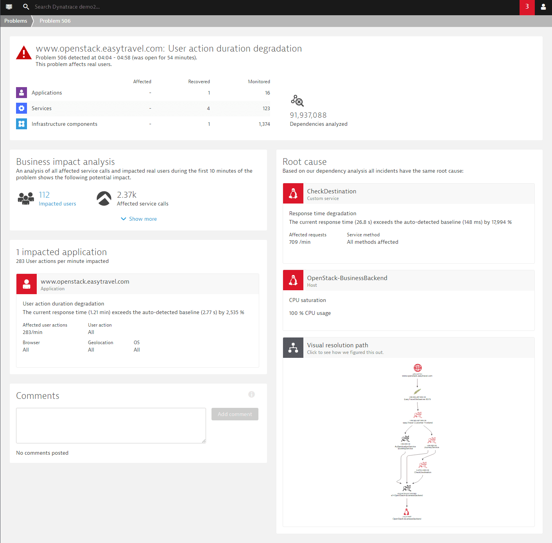Click the Linux host node at path bottom
The image size is (552, 543).
[407, 512]
